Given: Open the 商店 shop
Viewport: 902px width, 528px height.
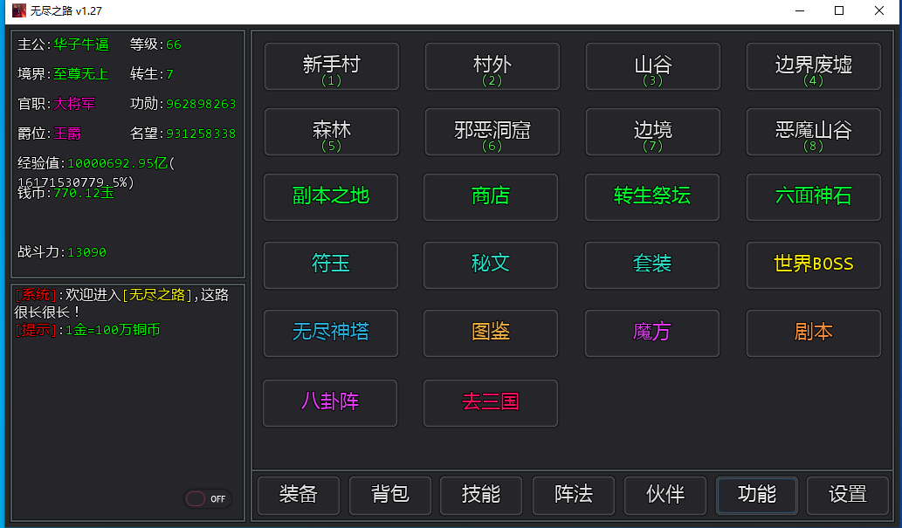Looking at the screenshot, I should (x=491, y=196).
